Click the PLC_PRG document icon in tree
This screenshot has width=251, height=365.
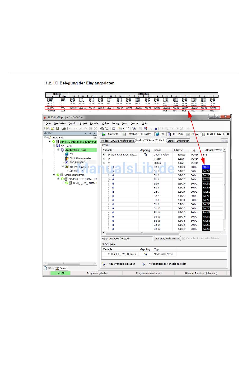(67, 163)
